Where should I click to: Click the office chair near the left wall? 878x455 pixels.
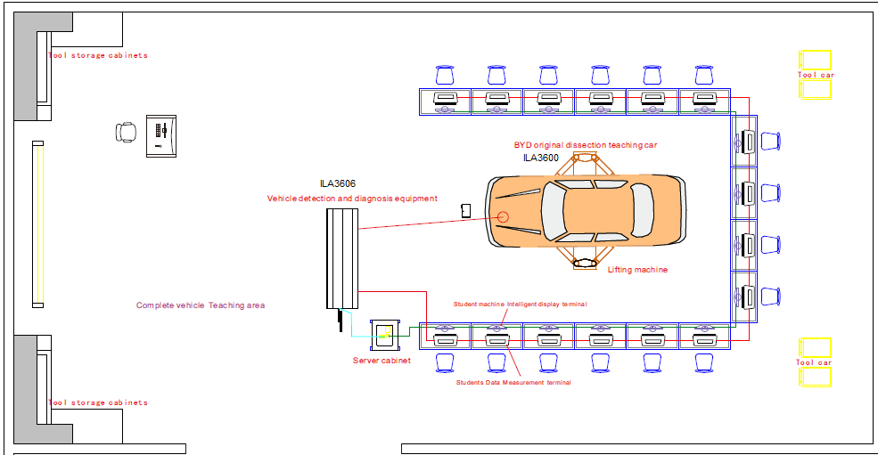pyautogui.click(x=127, y=133)
